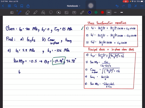Screen dimensions: 145x108
Task: Undo the last stroke
Action: [117, 6]
